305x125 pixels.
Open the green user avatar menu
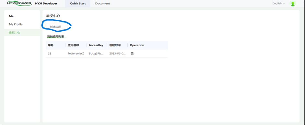click(x=293, y=3)
